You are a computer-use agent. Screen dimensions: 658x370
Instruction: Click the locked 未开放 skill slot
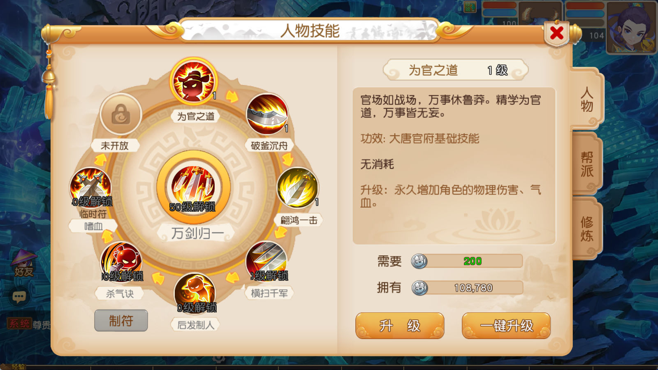[x=121, y=114]
